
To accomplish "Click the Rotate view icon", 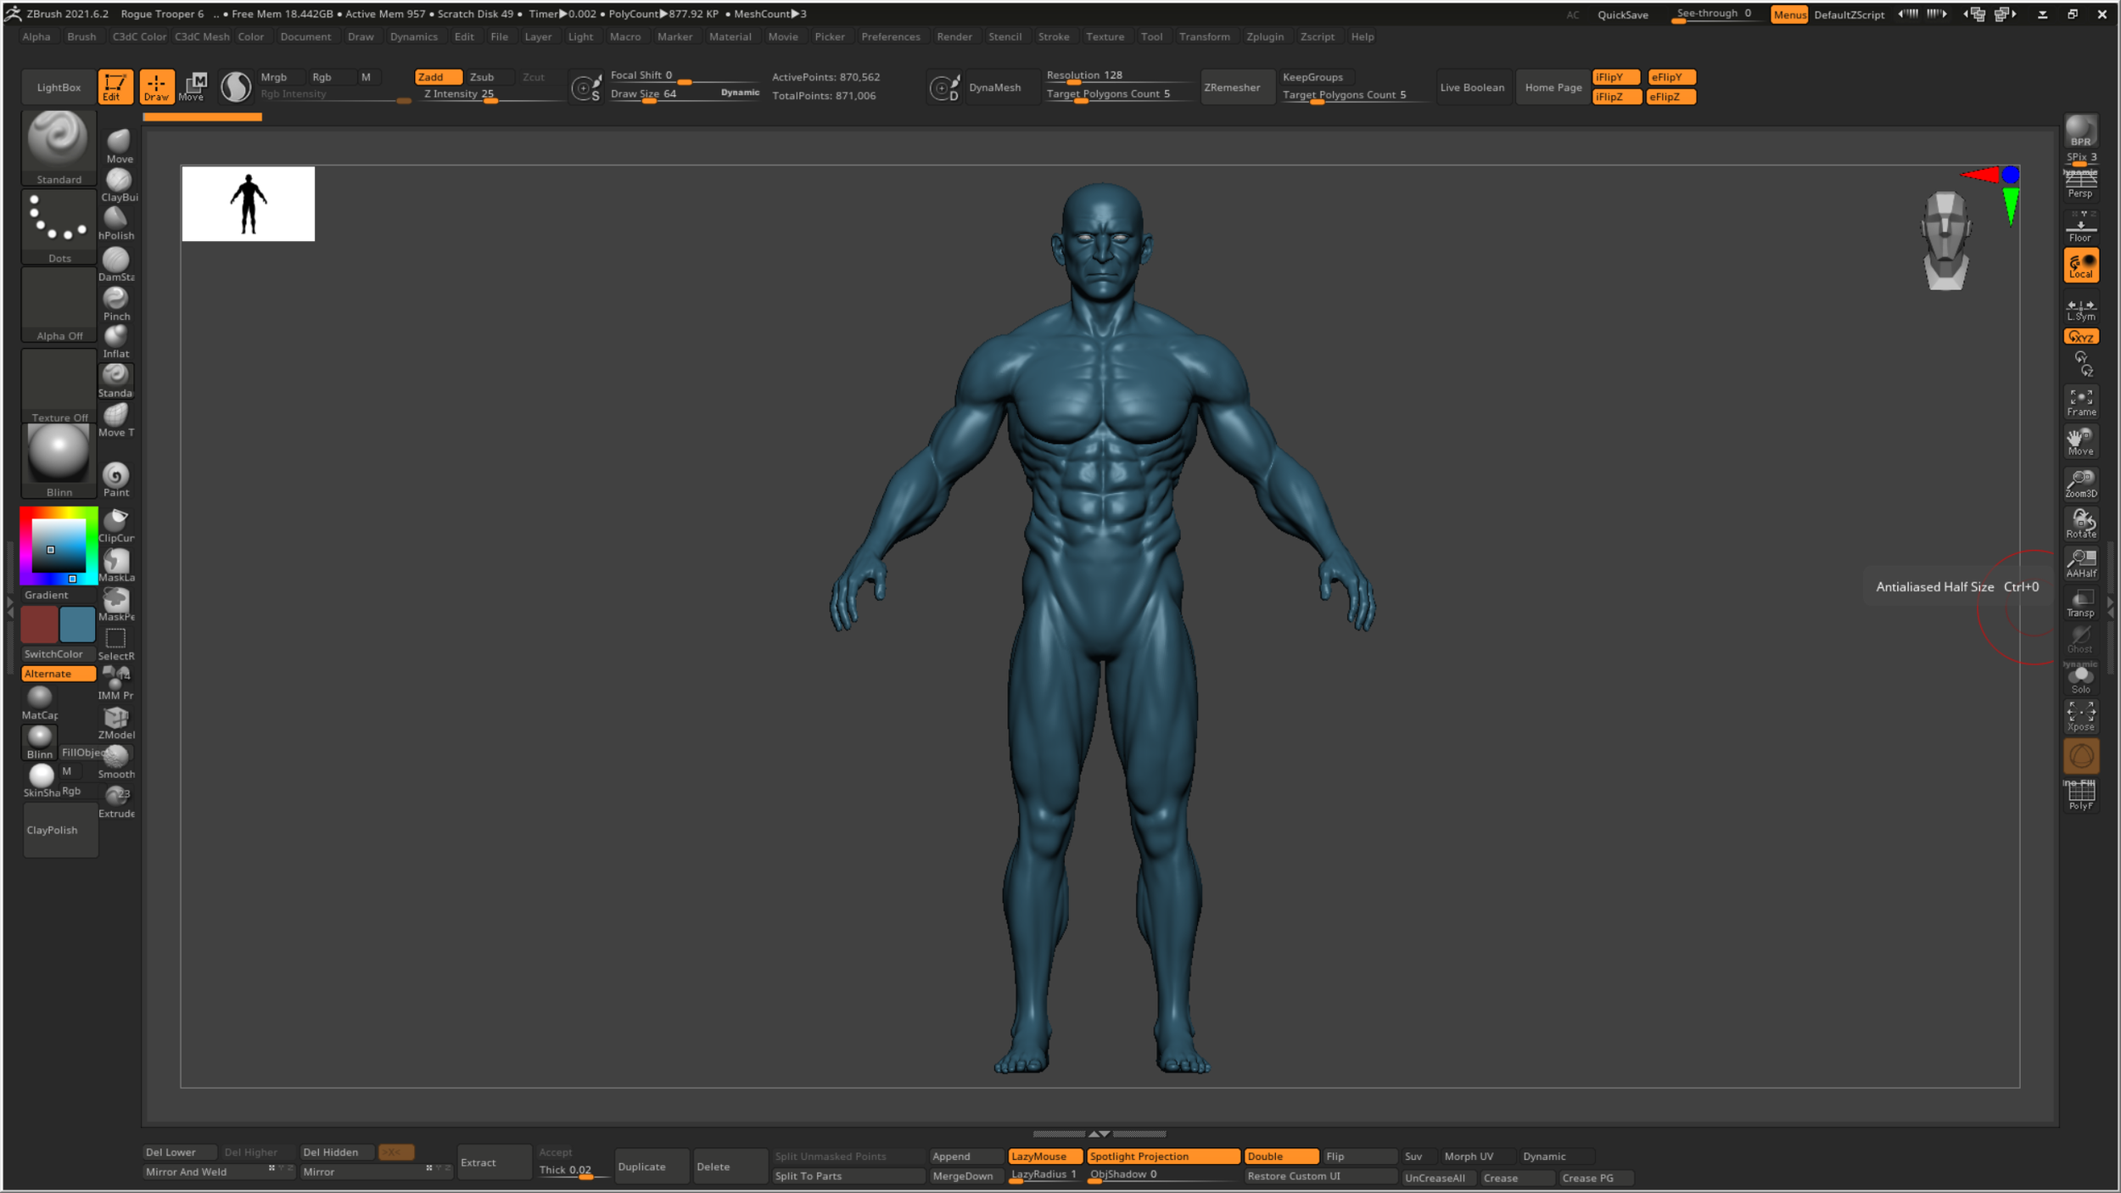I will 2080,523.
